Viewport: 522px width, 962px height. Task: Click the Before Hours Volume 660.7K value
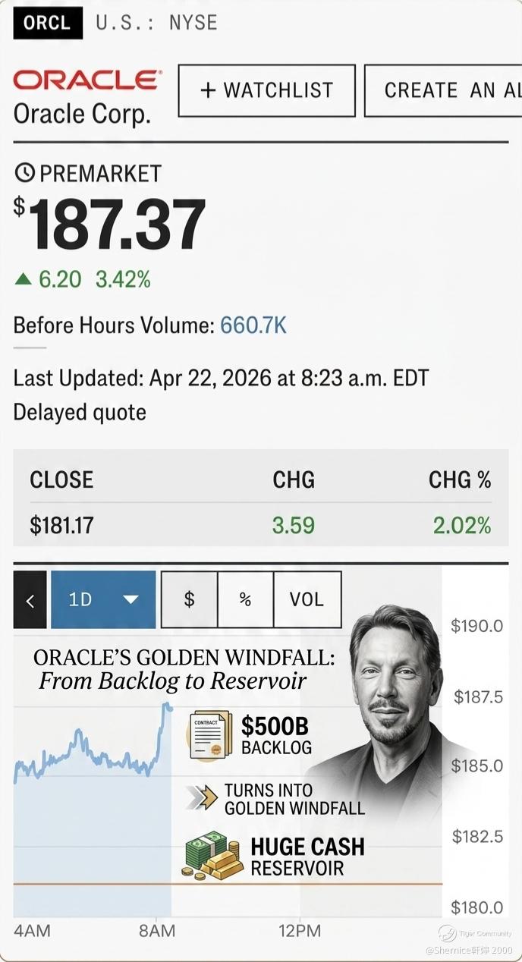253,325
